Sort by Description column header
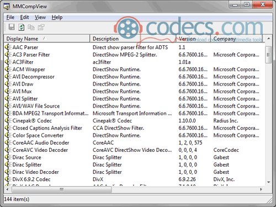 click(x=133, y=39)
